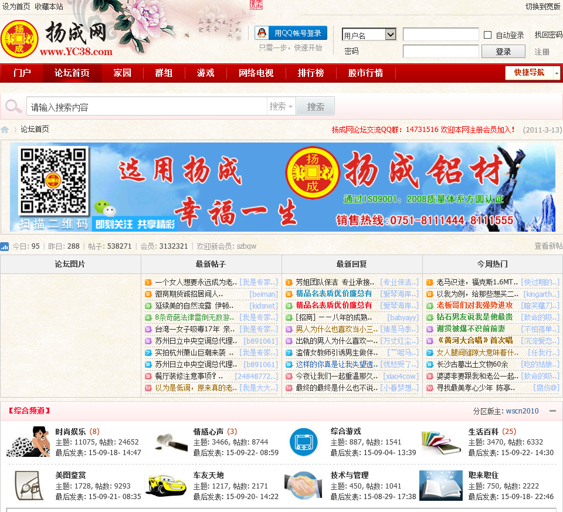Open hot post 长沙古墓出土文物60余
Viewport: 563px width, 512px height.
pos(472,364)
